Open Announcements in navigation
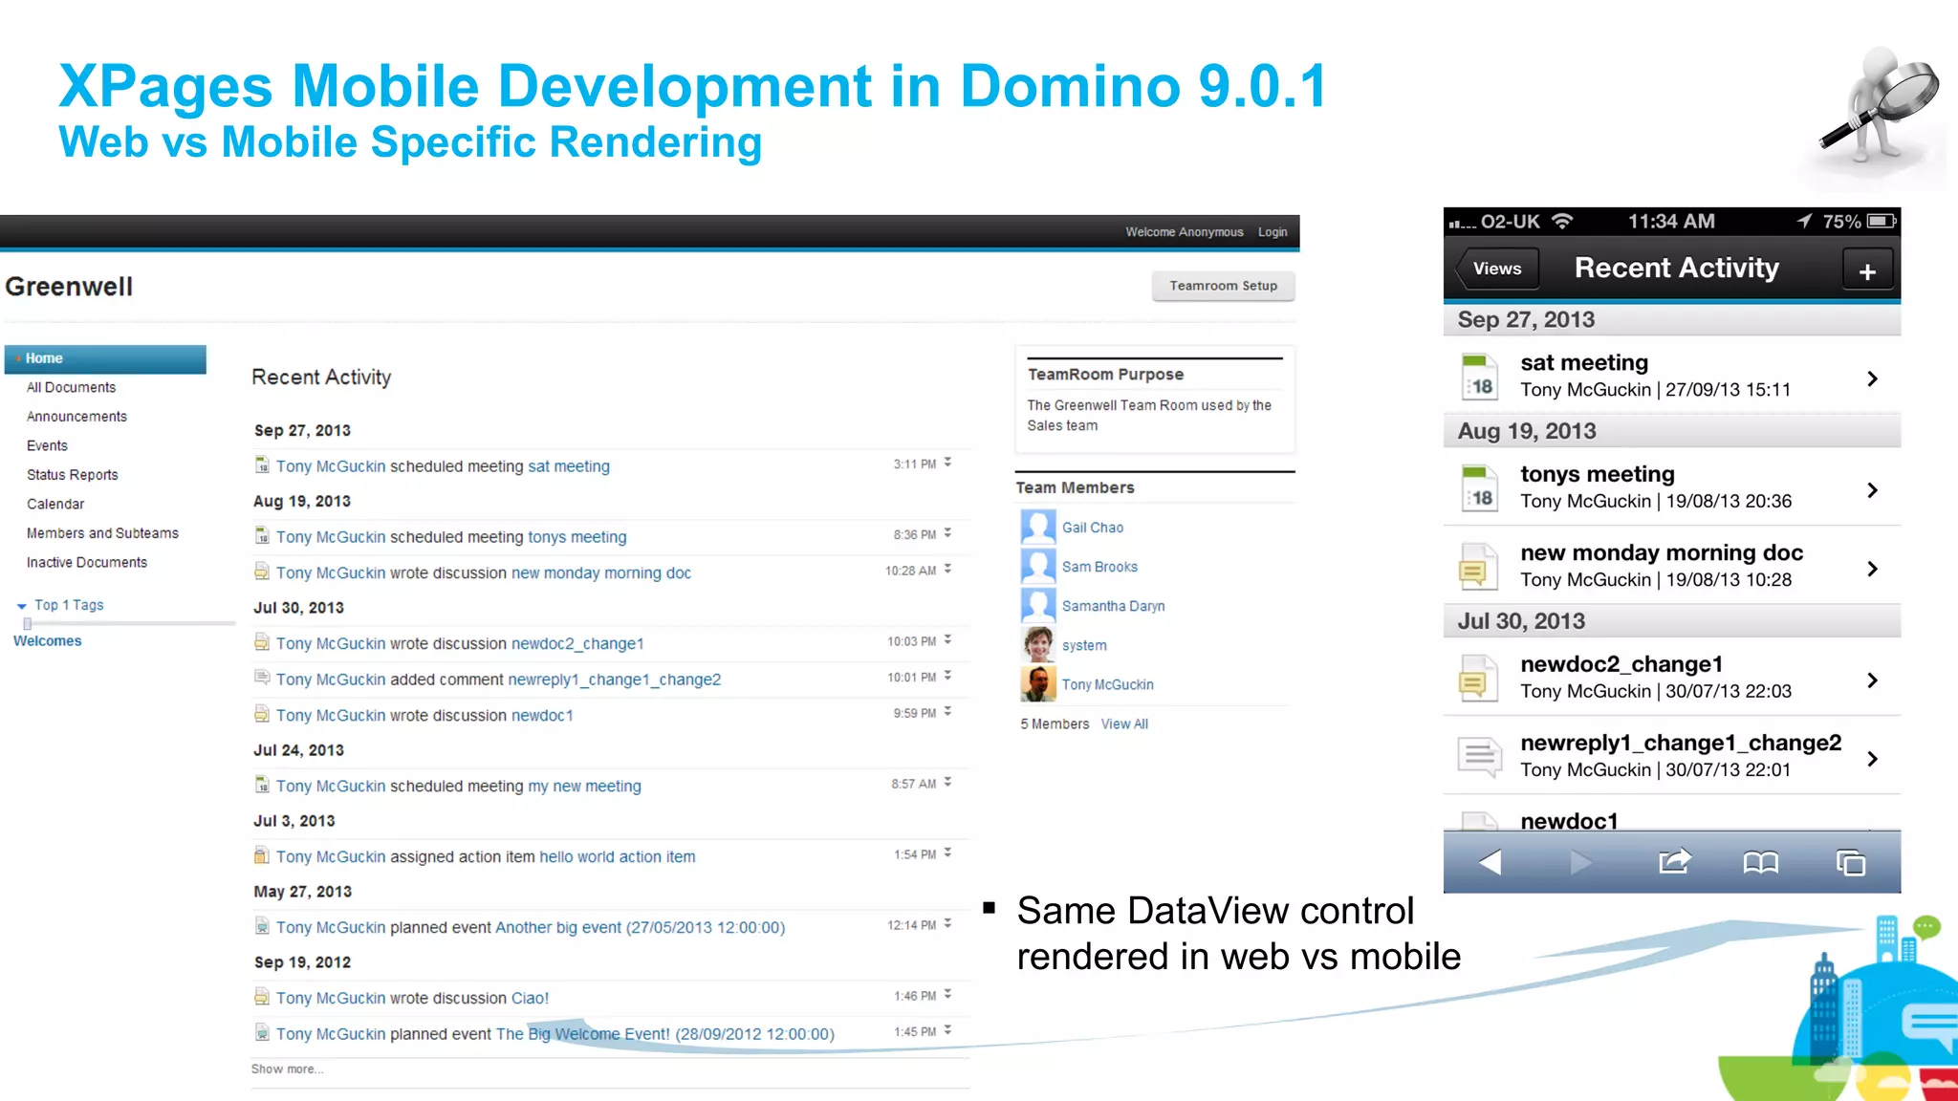This screenshot has height=1101, width=1958. click(76, 417)
